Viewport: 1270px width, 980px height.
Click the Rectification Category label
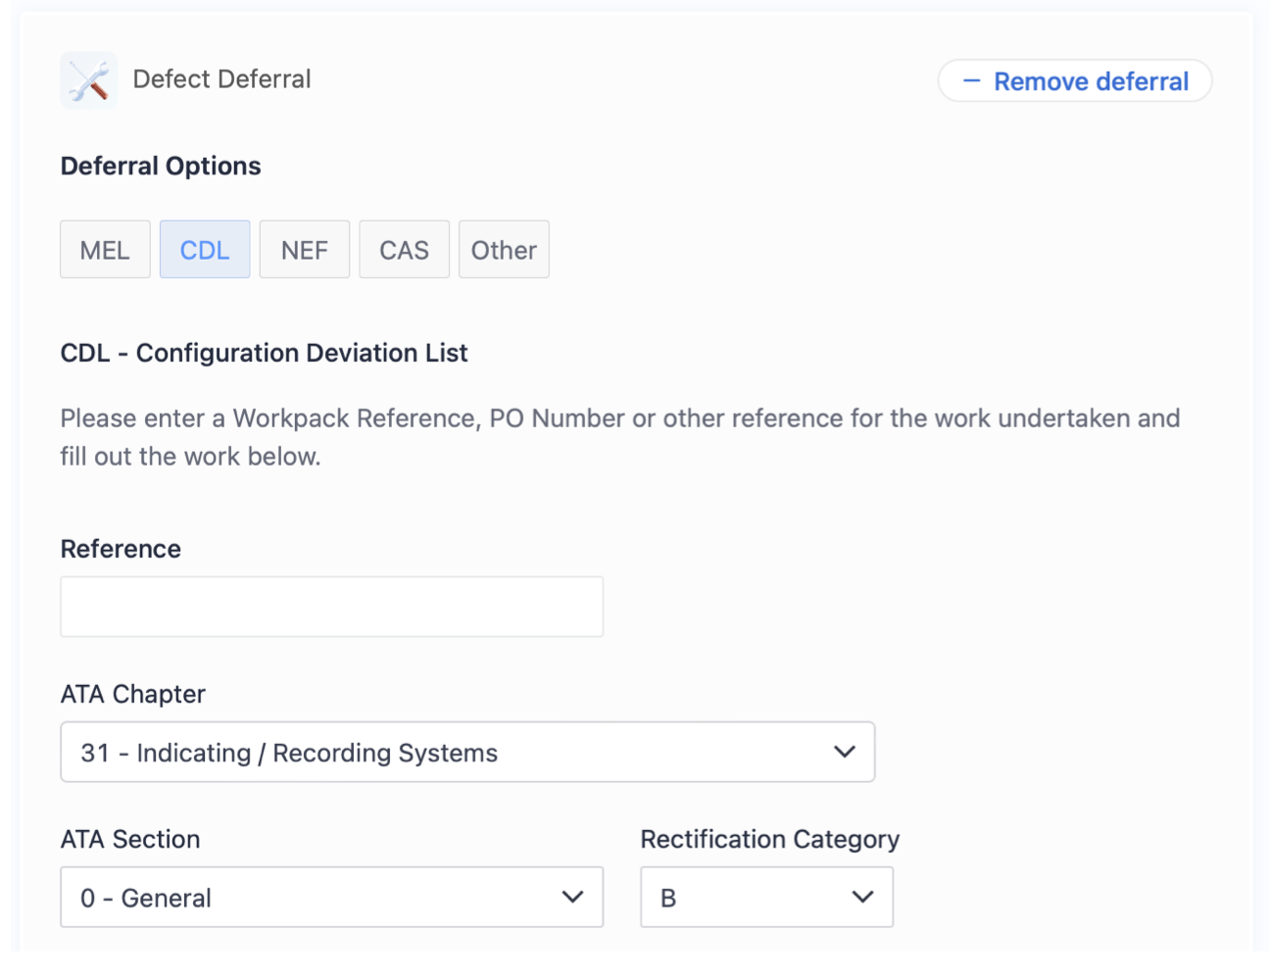[769, 839]
